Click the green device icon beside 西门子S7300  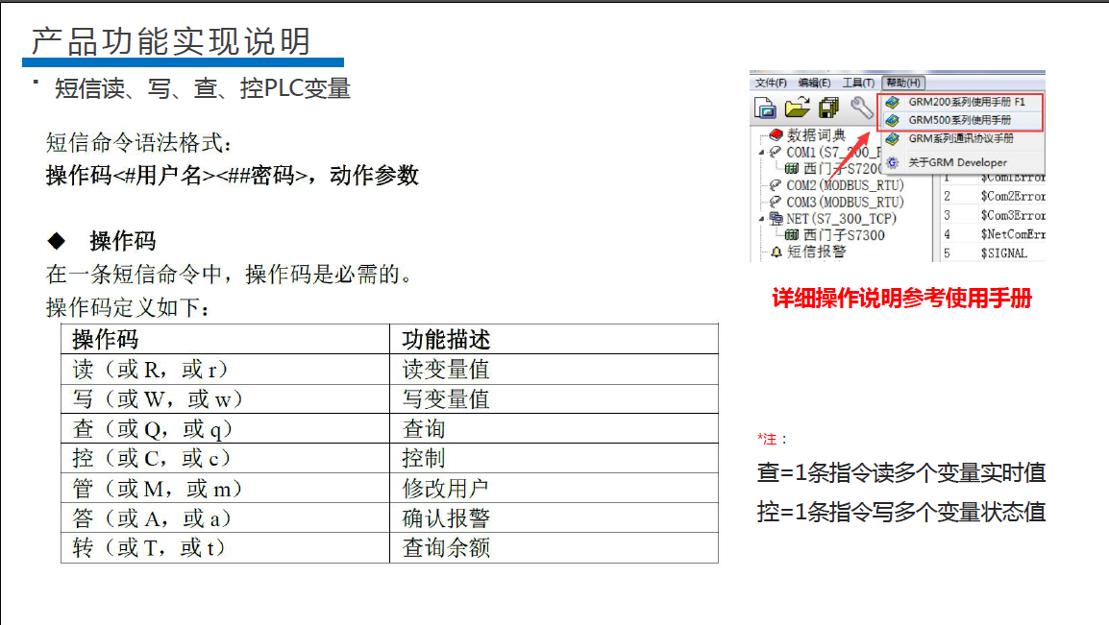pos(792,235)
